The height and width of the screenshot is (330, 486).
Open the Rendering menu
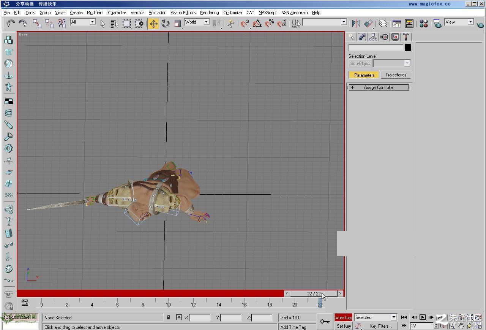click(x=209, y=13)
